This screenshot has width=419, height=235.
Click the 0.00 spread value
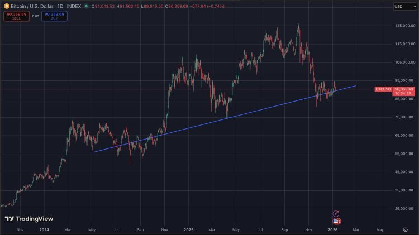[x=36, y=16]
